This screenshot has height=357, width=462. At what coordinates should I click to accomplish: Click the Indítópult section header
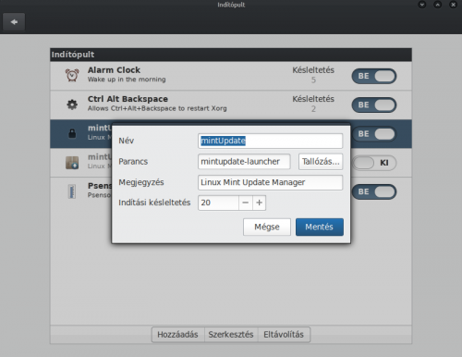coord(231,55)
